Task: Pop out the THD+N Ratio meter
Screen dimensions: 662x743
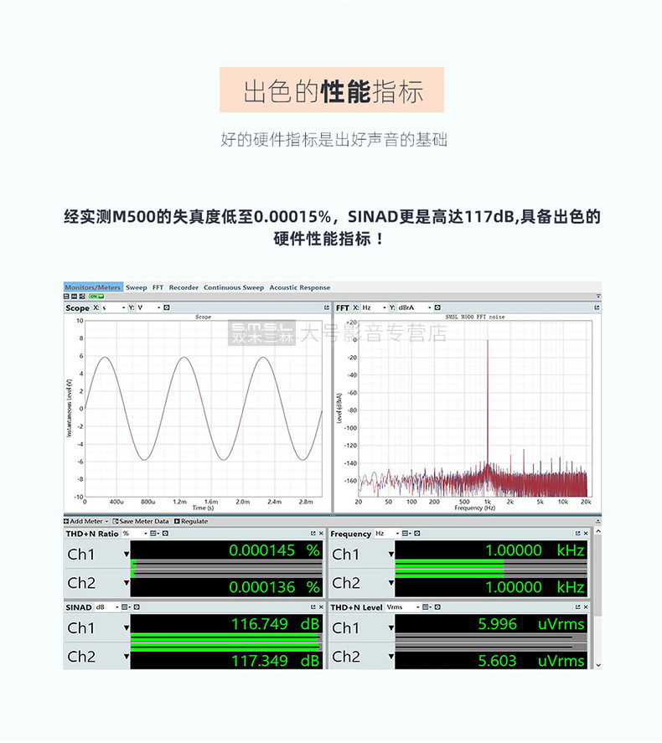Action: click(x=313, y=534)
